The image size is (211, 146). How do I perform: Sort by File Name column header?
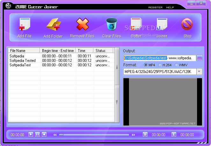[x=24, y=51]
